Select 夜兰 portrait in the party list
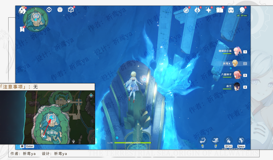The width and height of the screenshot is (273, 160). pyautogui.click(x=237, y=87)
